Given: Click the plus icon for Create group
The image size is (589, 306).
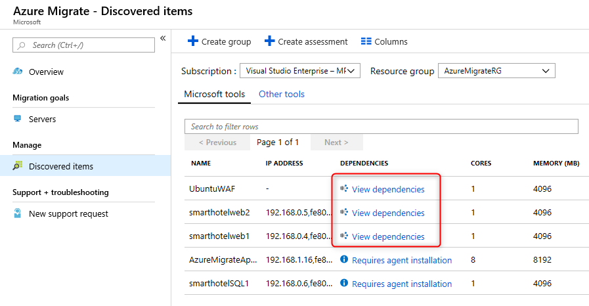Looking at the screenshot, I should point(192,41).
